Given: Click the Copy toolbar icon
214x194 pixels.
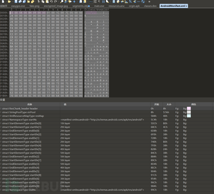Looking at the screenshot, I should coord(43,2).
